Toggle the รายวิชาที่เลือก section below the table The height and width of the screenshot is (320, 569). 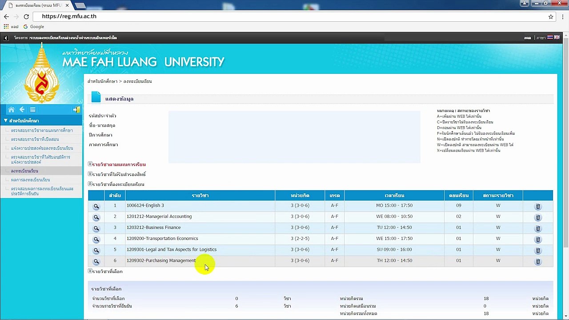(105, 271)
